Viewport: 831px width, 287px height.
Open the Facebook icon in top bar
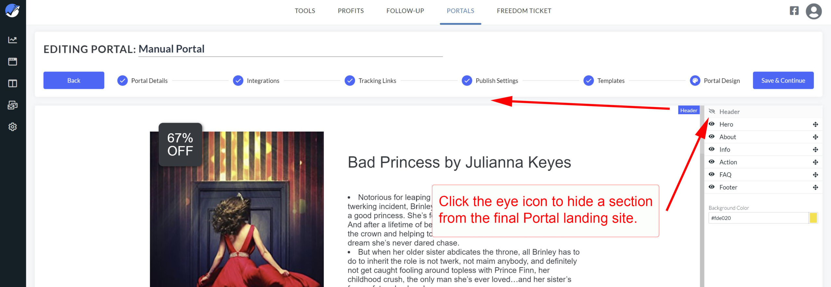[x=794, y=11]
